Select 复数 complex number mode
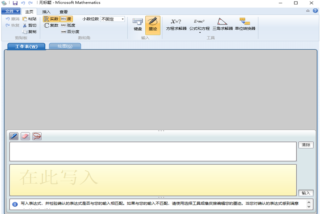321x214 pixels. coord(51,25)
